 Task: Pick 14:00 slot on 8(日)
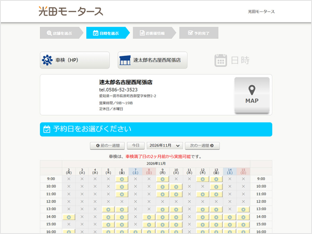tap(149, 217)
